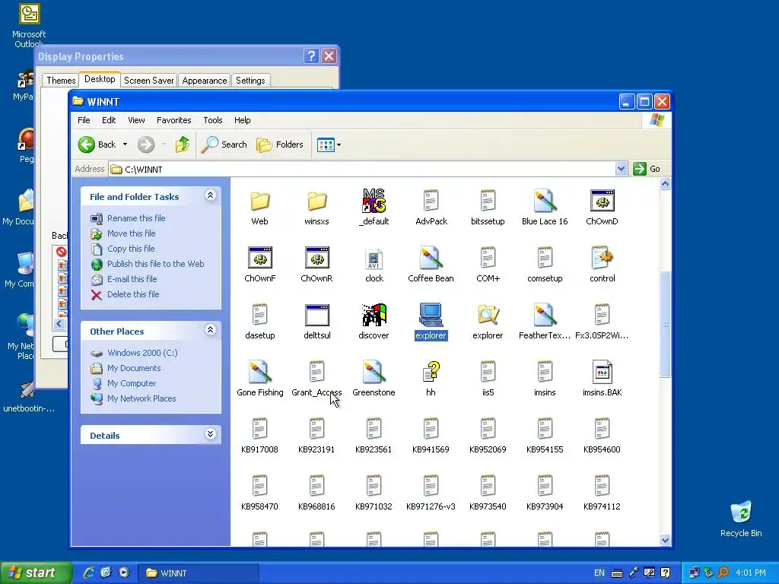Click Delete this file link
The height and width of the screenshot is (584, 779).
coord(133,294)
